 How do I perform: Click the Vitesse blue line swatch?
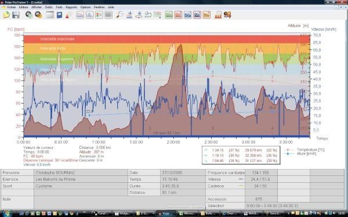point(241,179)
